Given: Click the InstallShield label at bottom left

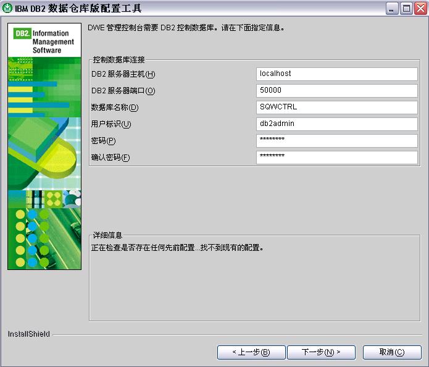Looking at the screenshot, I should coord(28,334).
